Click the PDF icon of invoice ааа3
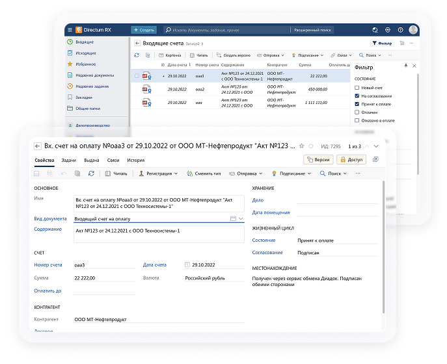 point(146,76)
